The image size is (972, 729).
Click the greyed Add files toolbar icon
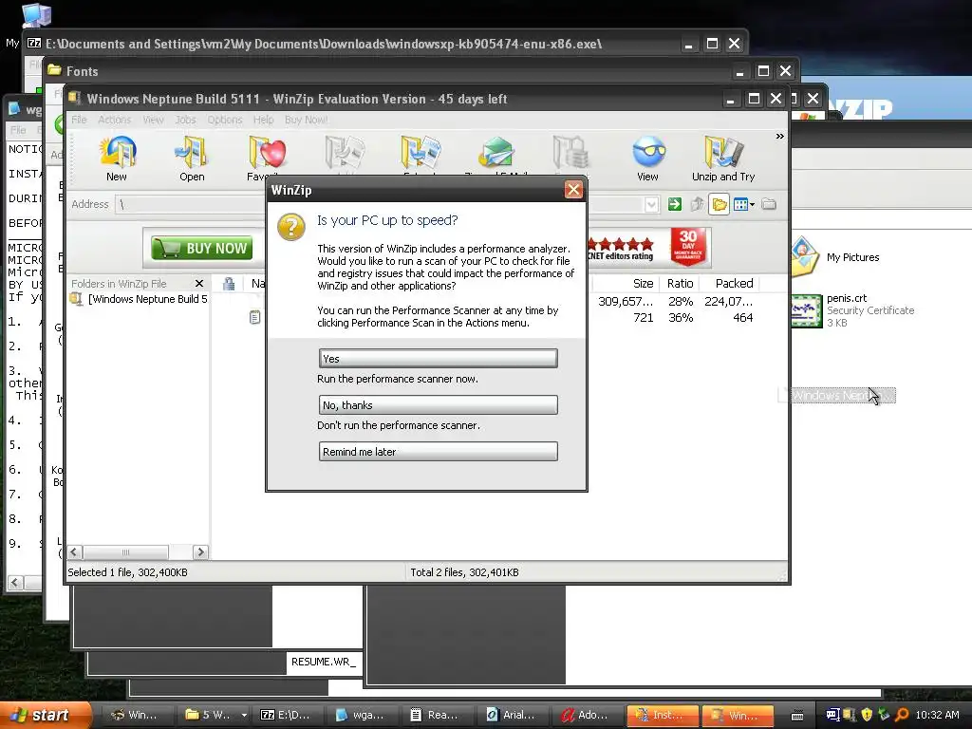point(344,153)
